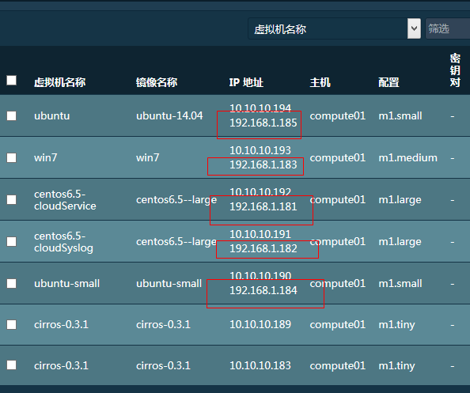Click the 主机 column header

(x=320, y=82)
